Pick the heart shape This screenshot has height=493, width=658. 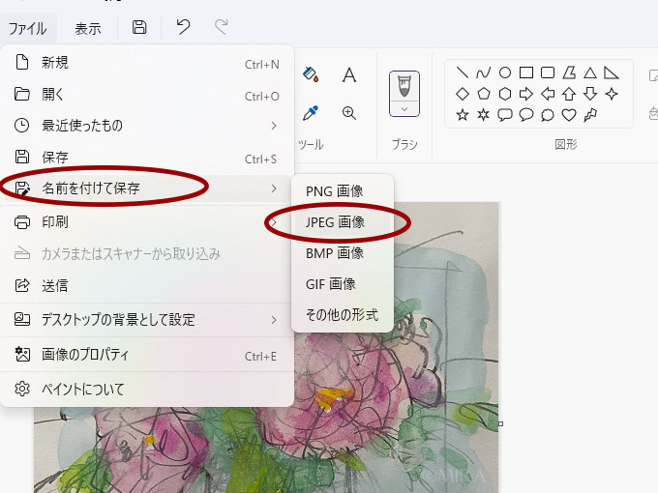click(570, 115)
